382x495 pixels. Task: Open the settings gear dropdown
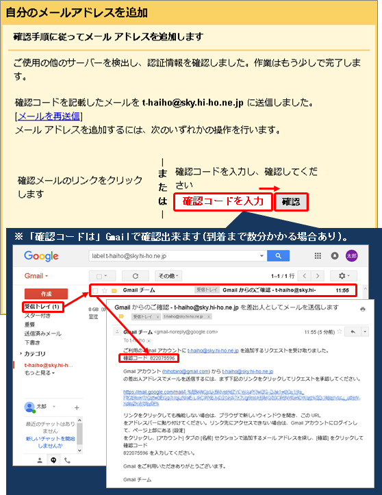coord(344,276)
